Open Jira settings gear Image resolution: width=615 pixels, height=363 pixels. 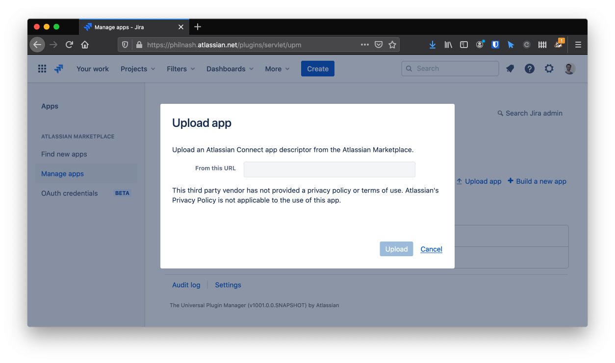coord(549,69)
